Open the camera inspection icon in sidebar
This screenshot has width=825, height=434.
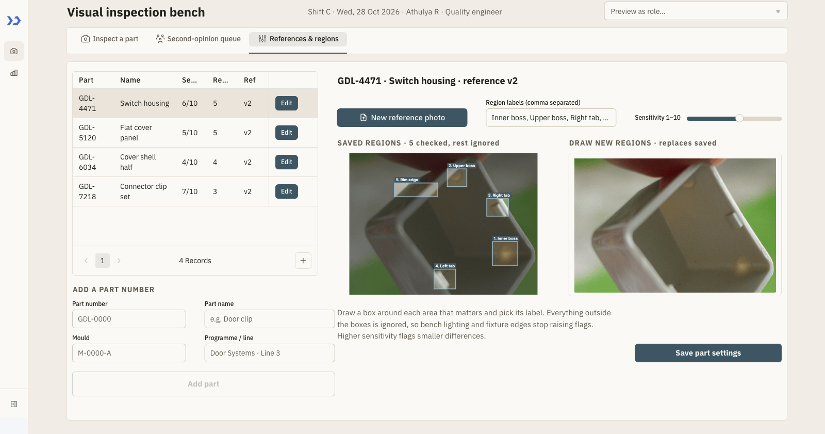point(14,51)
